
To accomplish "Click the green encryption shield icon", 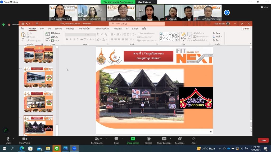I will (x=3, y=25).
